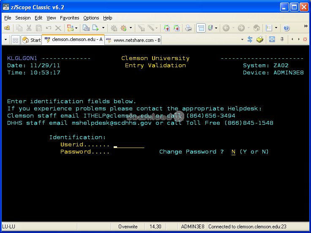Screen dimensions: 311x233
Task: Open the View menu
Action: coord(51,18)
